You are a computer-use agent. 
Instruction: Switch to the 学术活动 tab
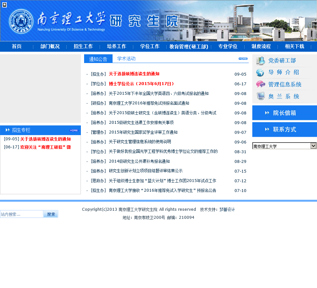point(126,59)
